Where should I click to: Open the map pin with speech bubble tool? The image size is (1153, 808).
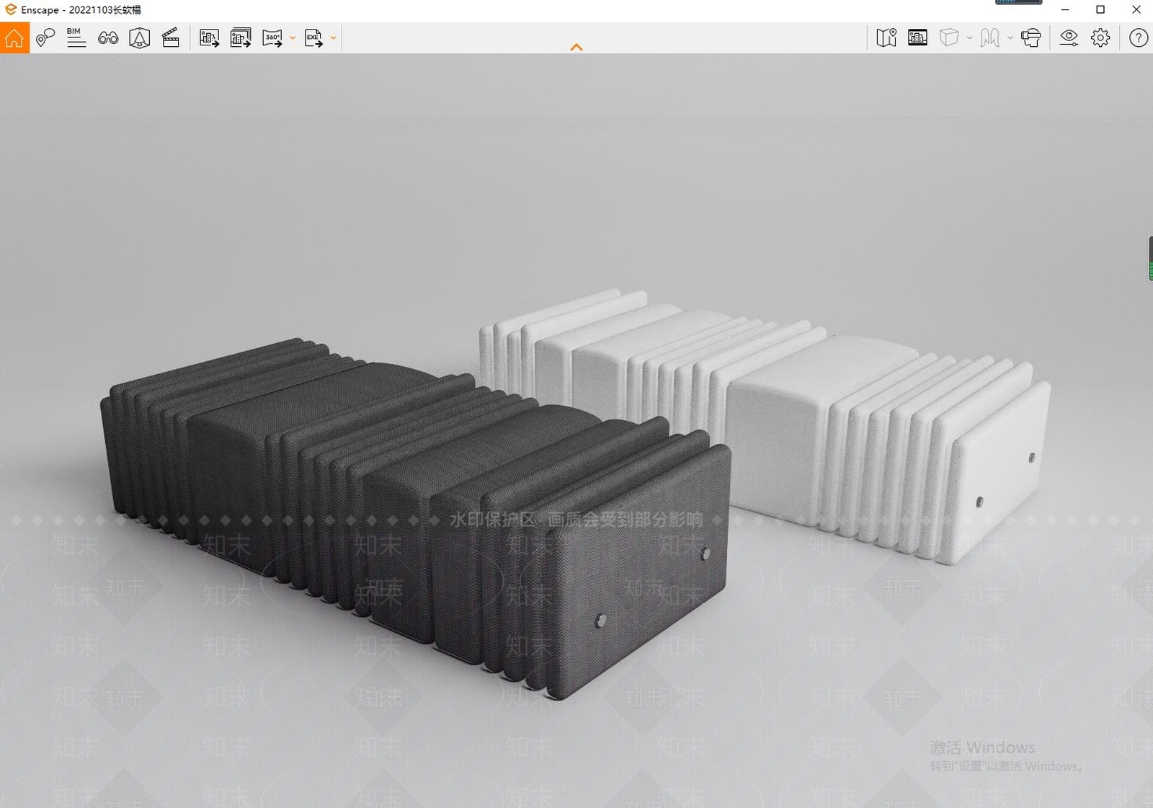(x=45, y=37)
